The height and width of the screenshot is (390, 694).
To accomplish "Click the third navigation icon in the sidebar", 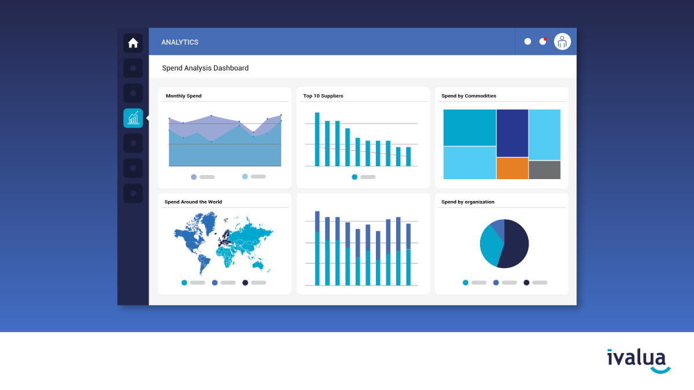I will (133, 92).
